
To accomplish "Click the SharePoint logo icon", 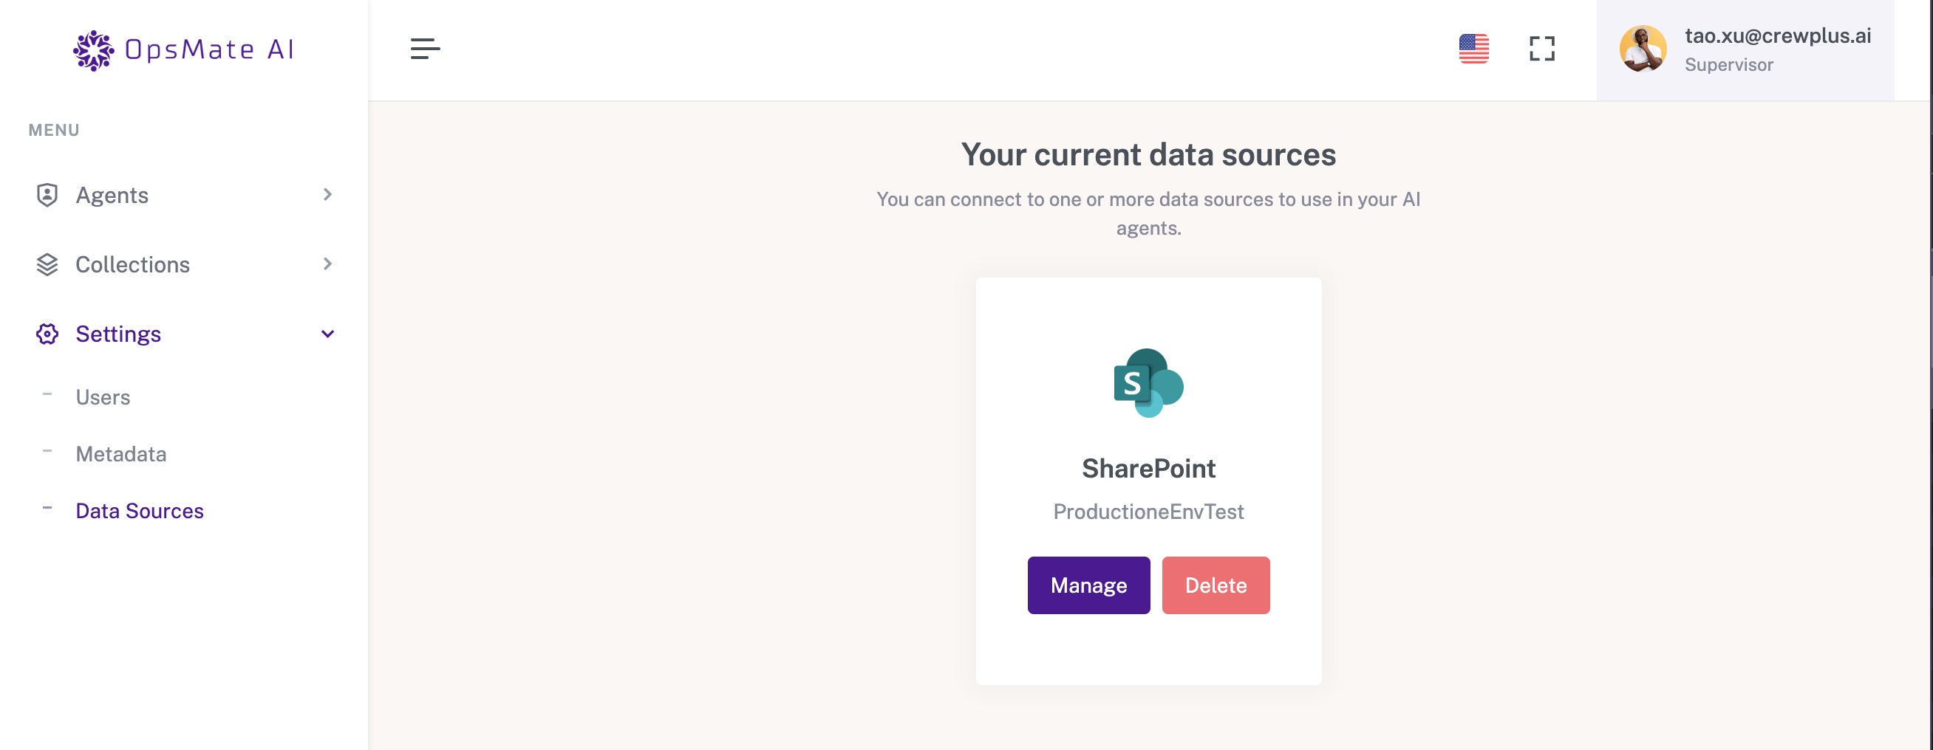I will click(1148, 382).
